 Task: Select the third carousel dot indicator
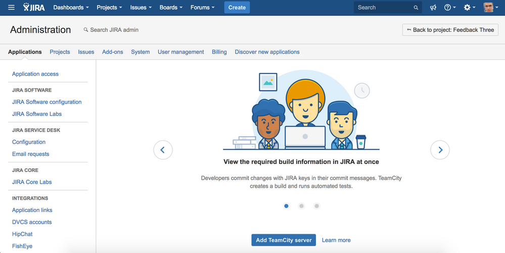pyautogui.click(x=316, y=206)
